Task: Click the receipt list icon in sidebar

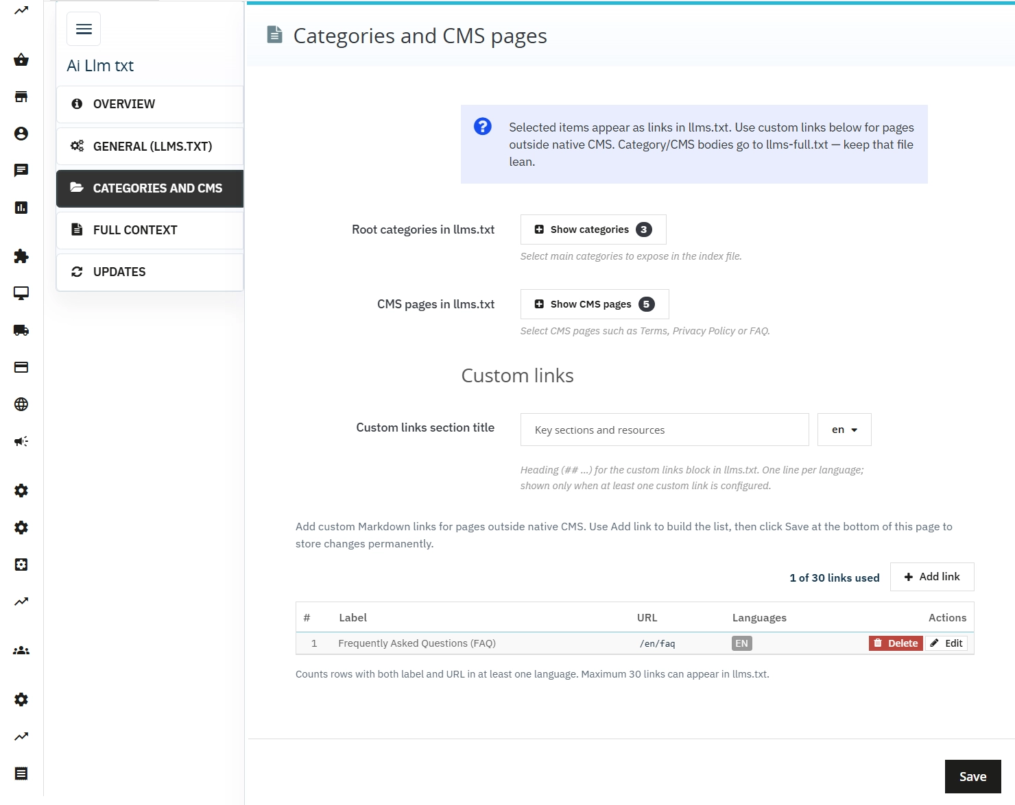Action: (21, 773)
